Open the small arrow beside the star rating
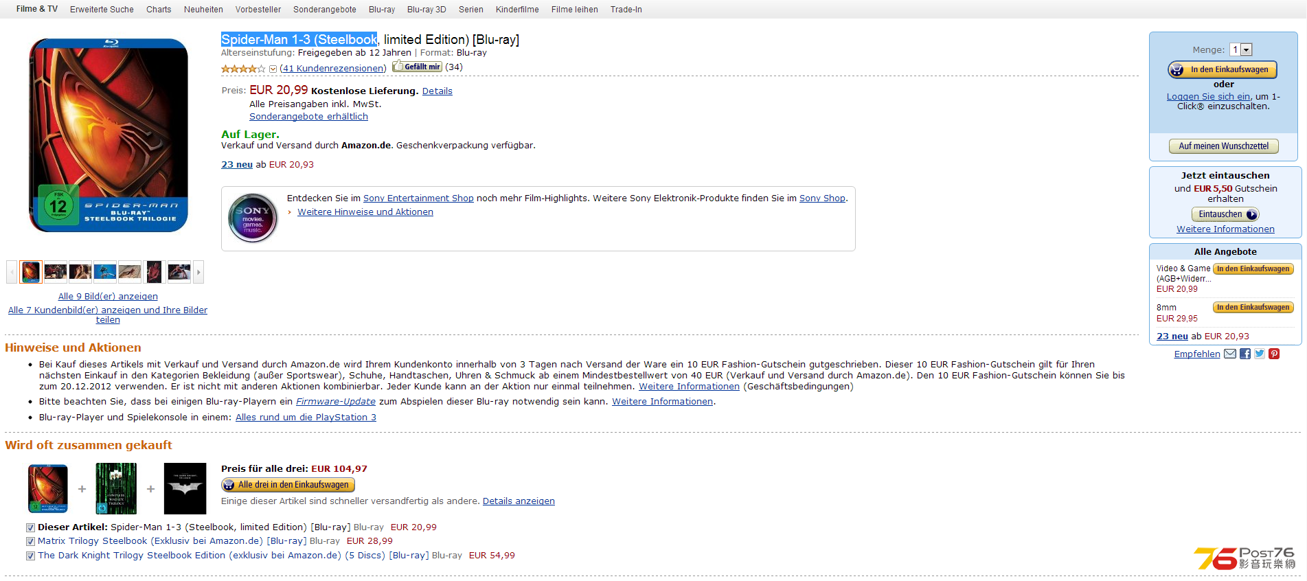1307x581 pixels. tap(273, 69)
